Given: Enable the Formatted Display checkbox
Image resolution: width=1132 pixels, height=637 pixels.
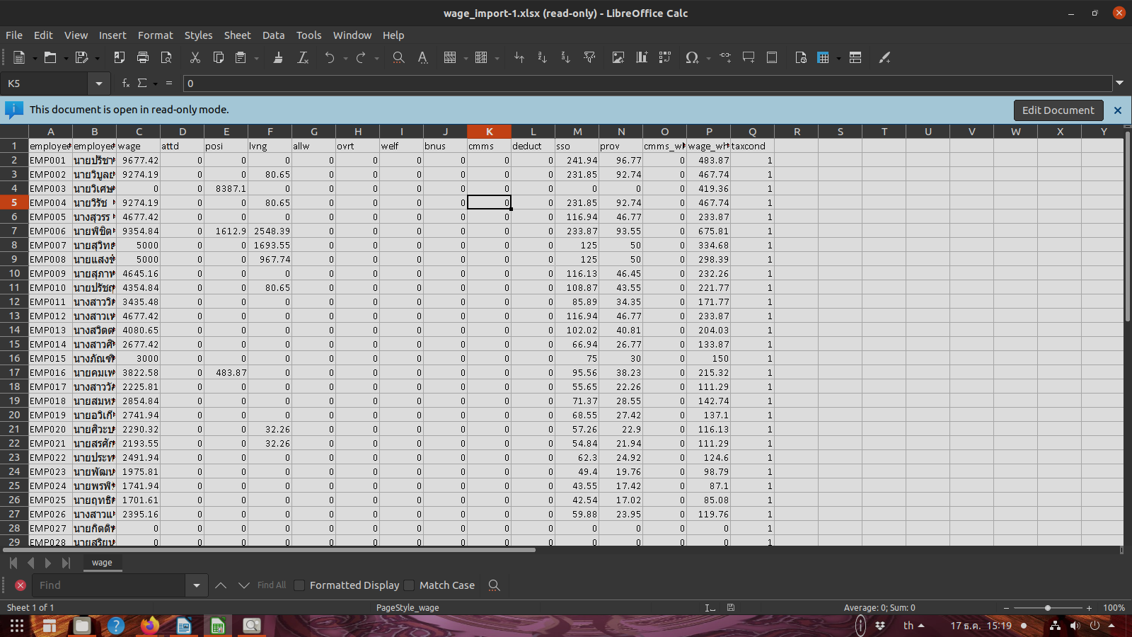Looking at the screenshot, I should click(299, 585).
